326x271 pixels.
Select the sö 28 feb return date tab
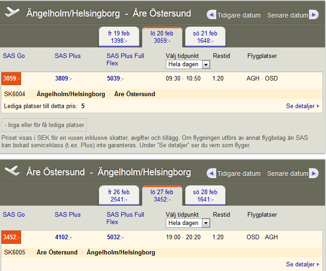205,196
